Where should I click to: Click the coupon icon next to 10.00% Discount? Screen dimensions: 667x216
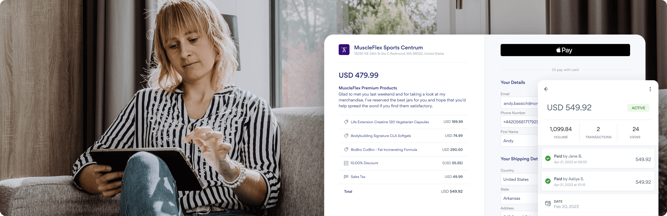tap(346, 163)
